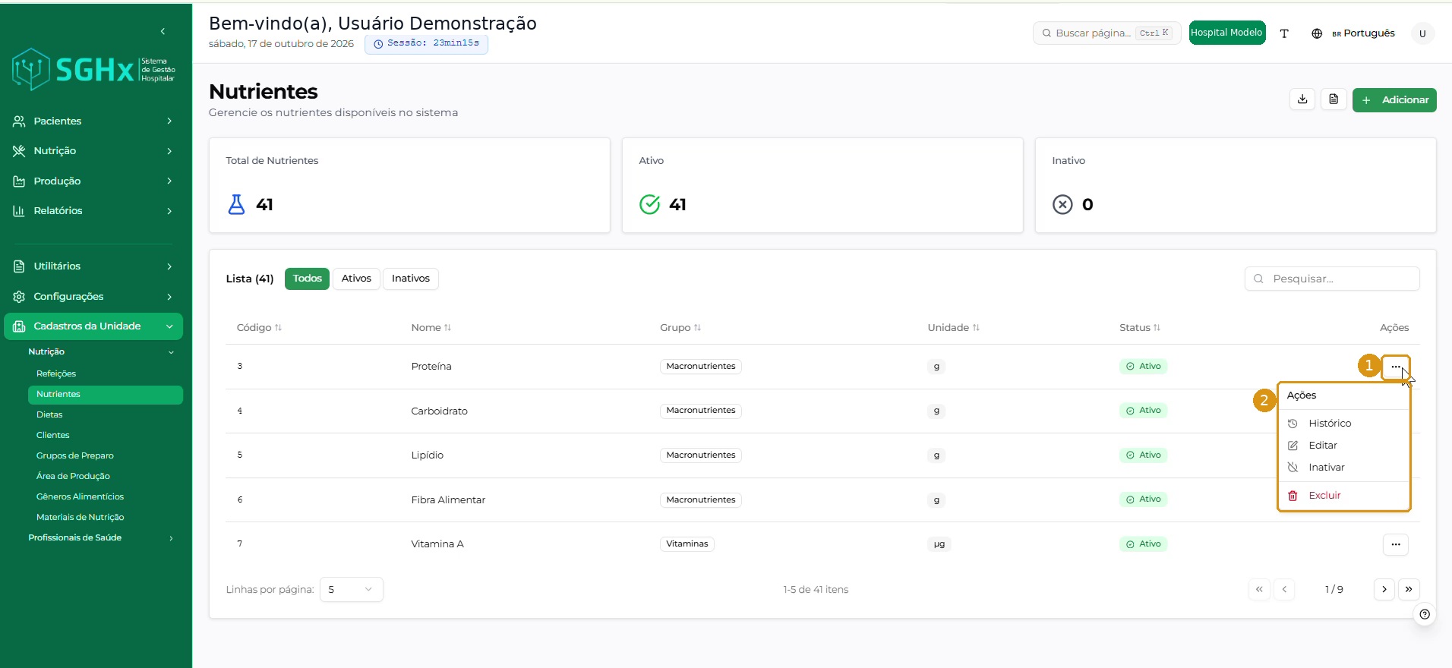This screenshot has height=668, width=1452.
Task: Go to the next page of results
Action: point(1384,589)
